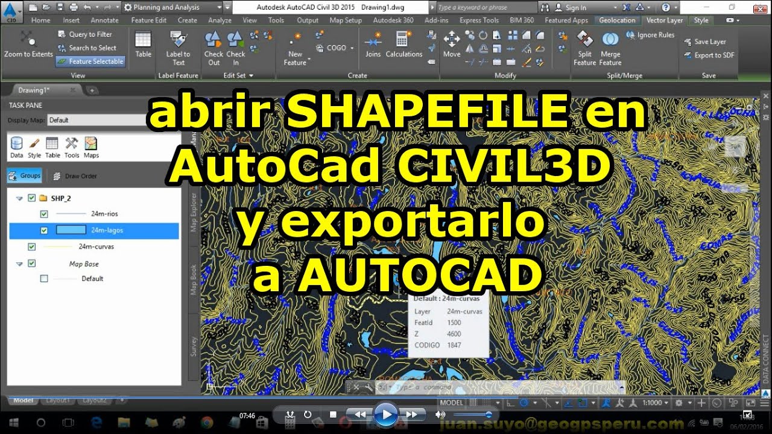This screenshot has height=434, width=772.
Task: Select the Search to Select tool
Action: pyautogui.click(x=87, y=48)
